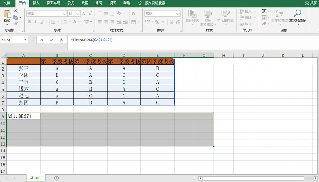Click accounting number format icon
Viewport: 319px width, 182px height.
[x=148, y=22]
